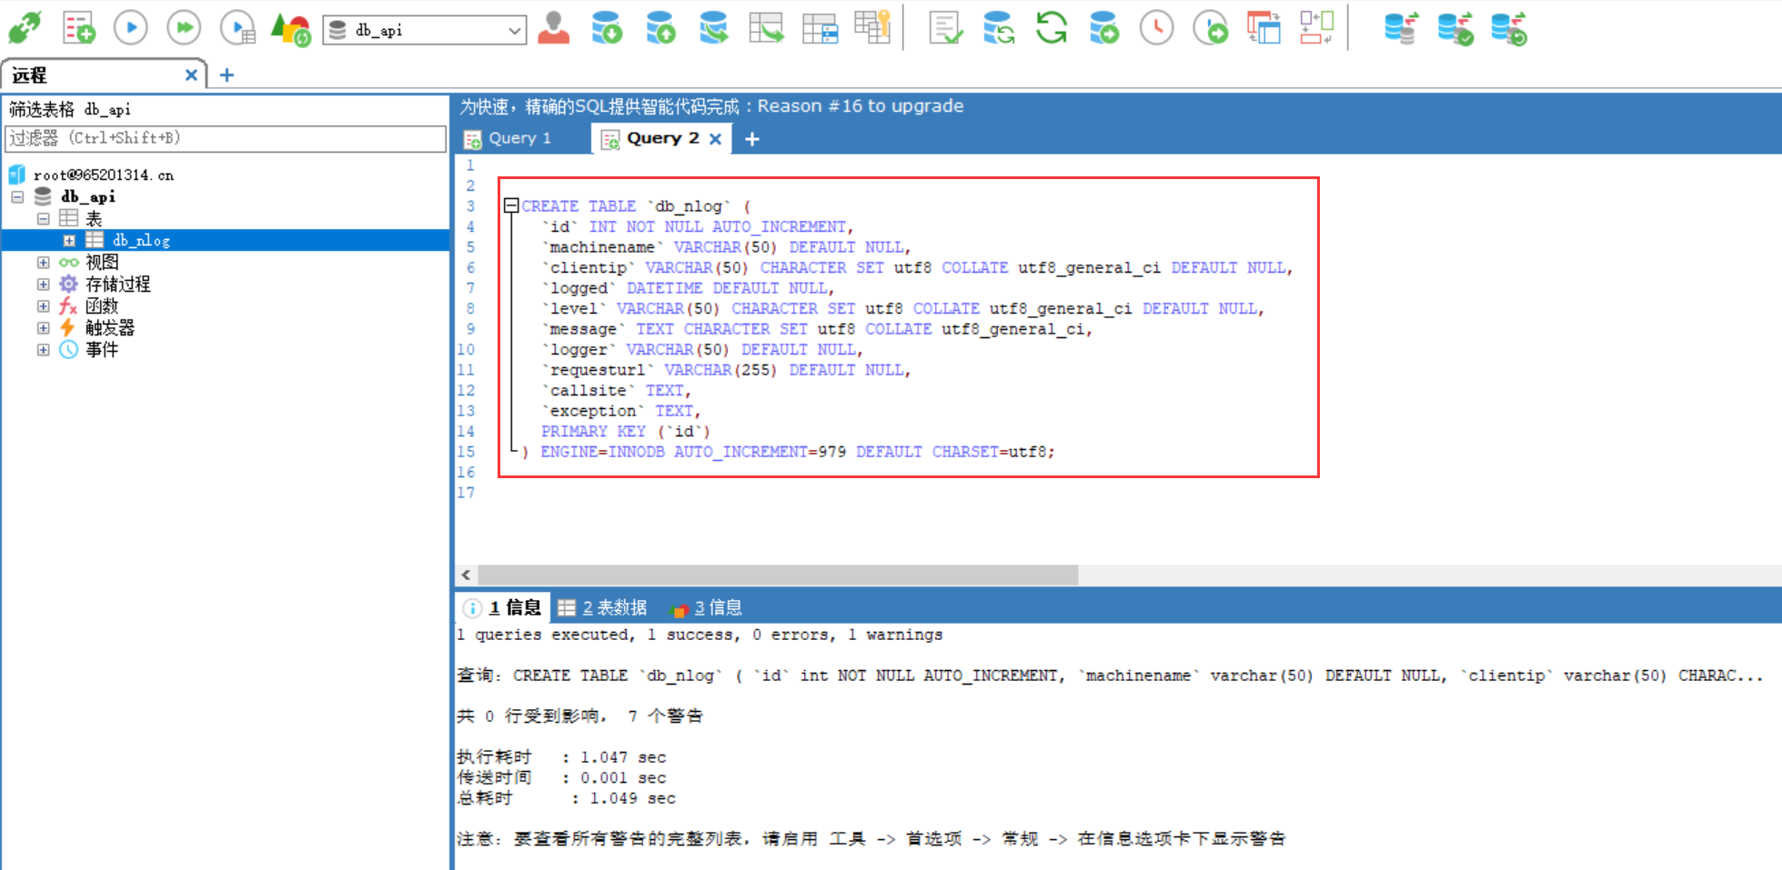This screenshot has height=870, width=1782.
Task: Create a new connection using the plug icon
Action: [x=25, y=27]
